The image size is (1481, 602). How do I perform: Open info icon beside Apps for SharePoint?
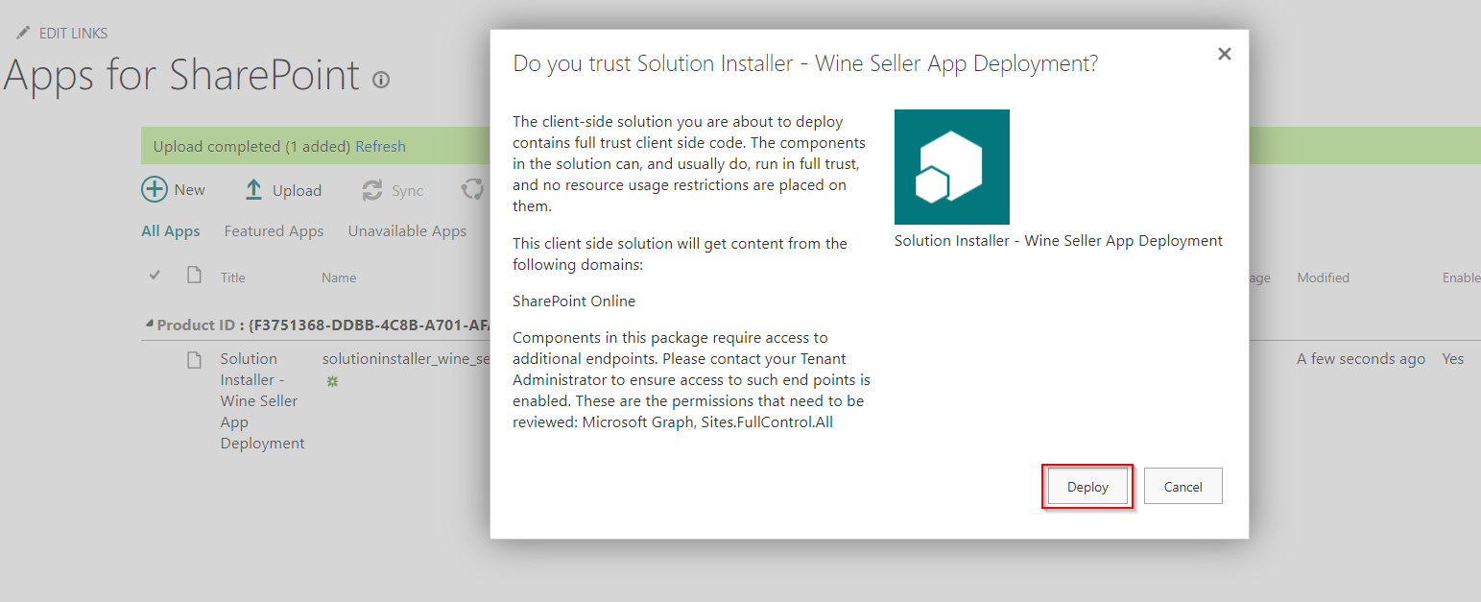click(381, 80)
